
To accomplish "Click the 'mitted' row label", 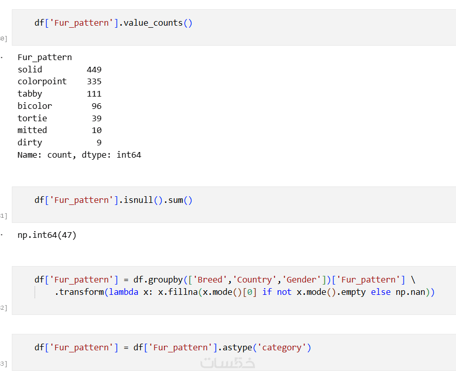I will click(32, 130).
